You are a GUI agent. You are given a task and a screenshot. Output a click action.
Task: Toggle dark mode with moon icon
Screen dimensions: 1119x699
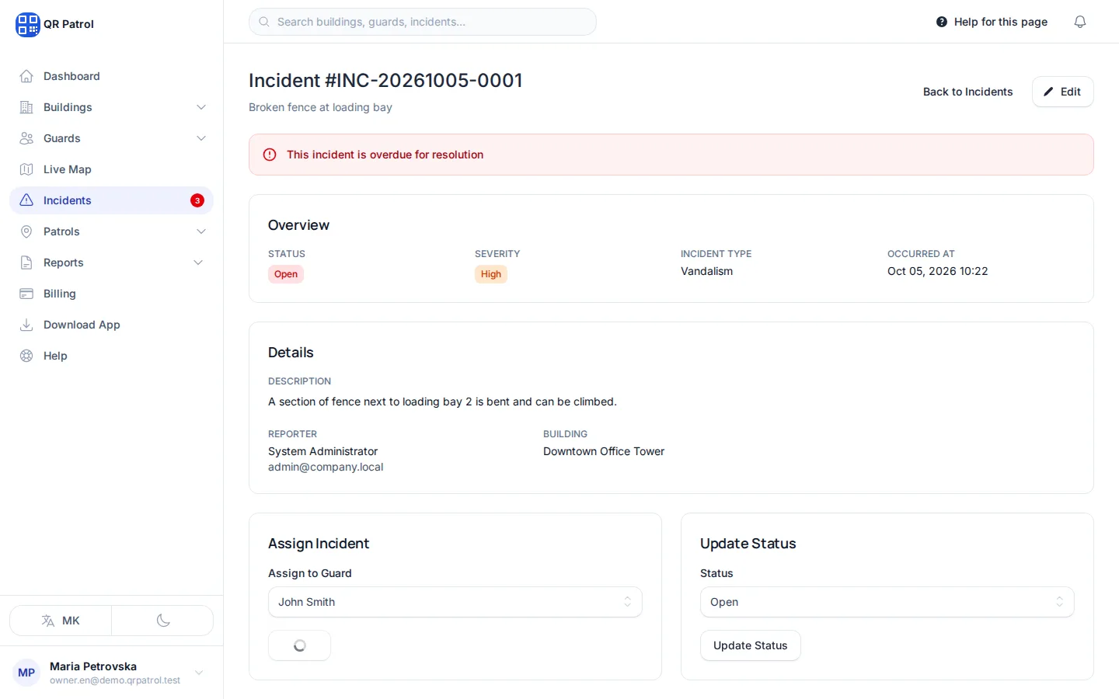(x=162, y=621)
